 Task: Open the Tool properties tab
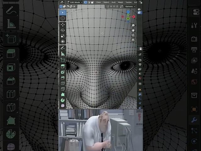pos(140,54)
